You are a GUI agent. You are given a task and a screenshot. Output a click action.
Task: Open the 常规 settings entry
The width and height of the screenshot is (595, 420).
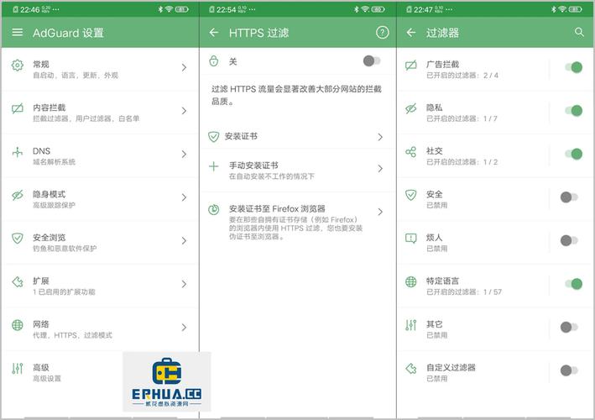coord(100,69)
